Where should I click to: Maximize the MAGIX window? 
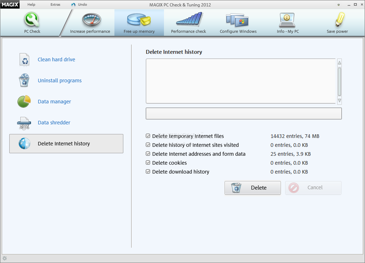pyautogui.click(x=355, y=4)
